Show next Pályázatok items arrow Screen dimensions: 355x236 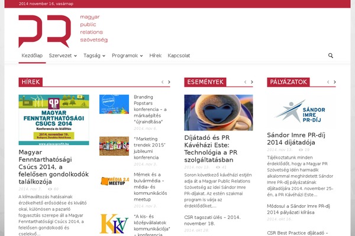pyautogui.click(x=335, y=82)
